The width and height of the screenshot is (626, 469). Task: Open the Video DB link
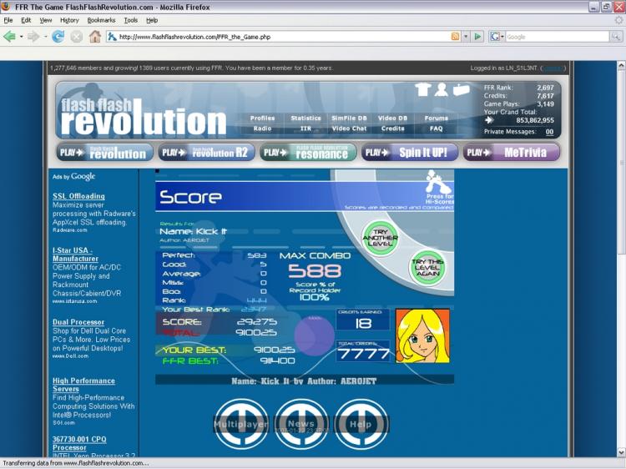(392, 119)
